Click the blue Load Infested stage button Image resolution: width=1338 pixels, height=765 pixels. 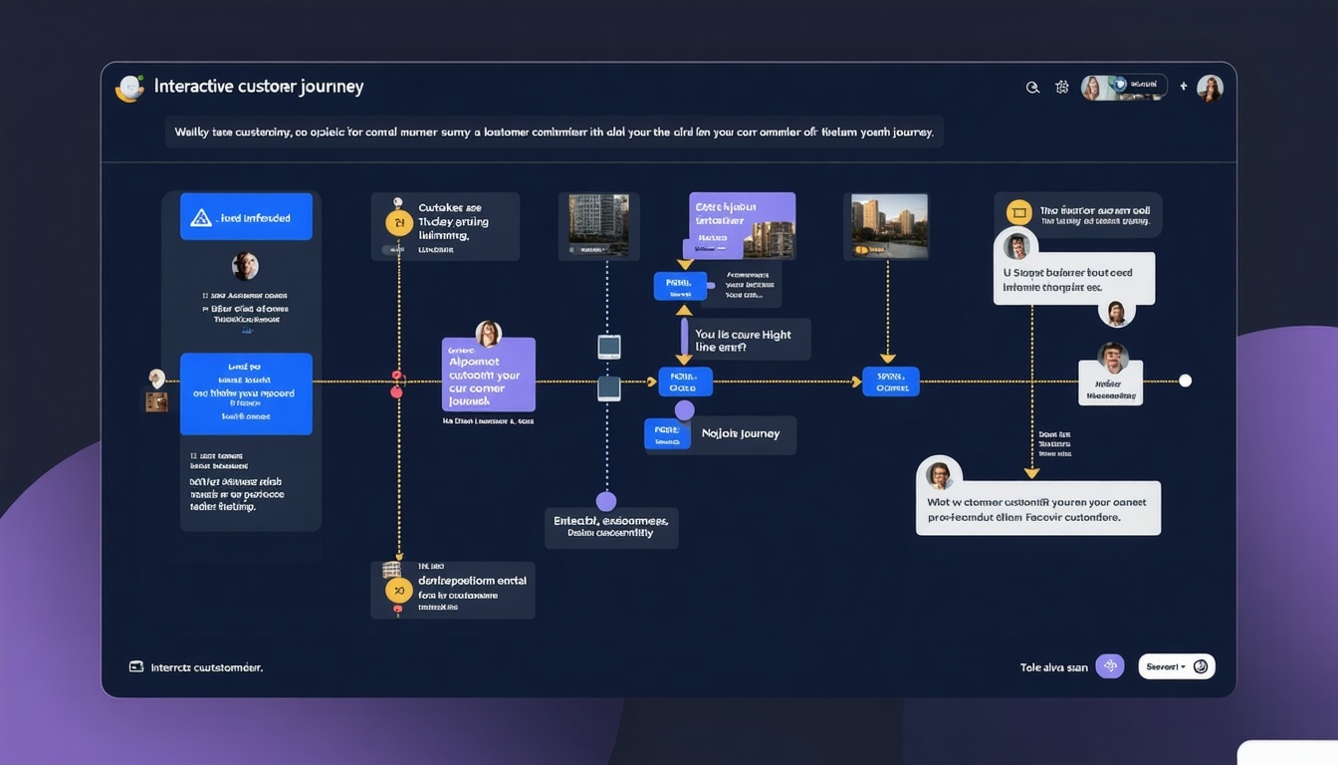click(x=245, y=215)
